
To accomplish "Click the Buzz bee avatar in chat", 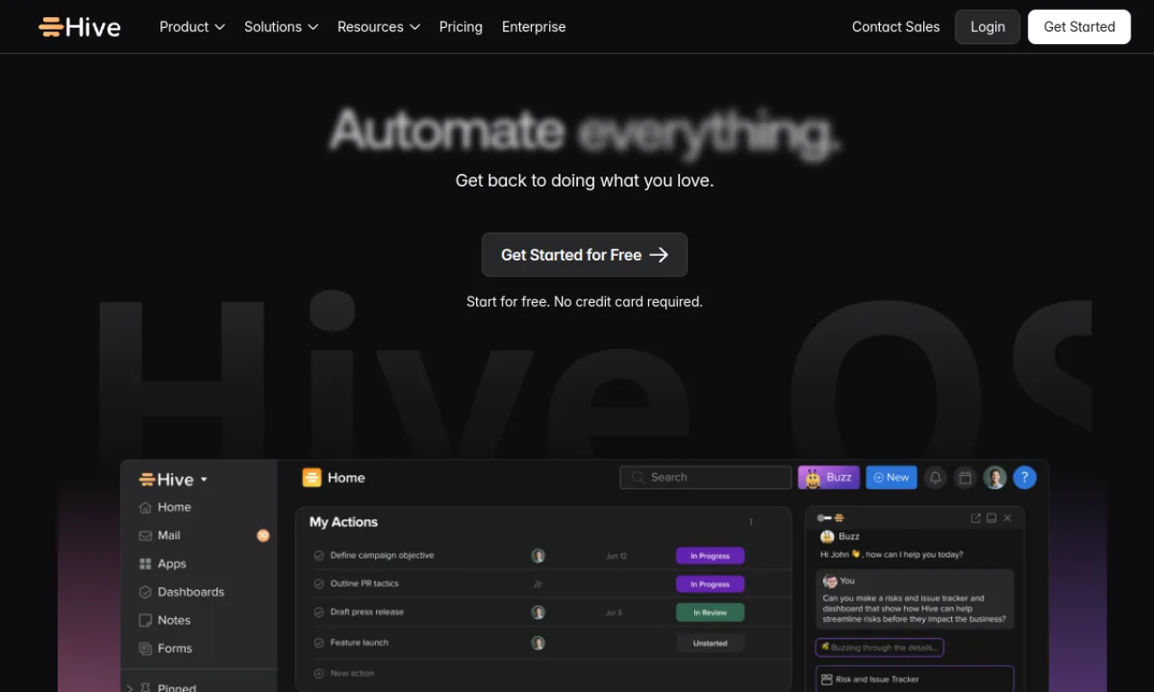I will click(x=828, y=536).
